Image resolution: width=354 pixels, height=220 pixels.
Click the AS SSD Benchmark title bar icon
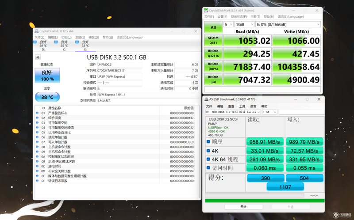pyautogui.click(x=206, y=99)
